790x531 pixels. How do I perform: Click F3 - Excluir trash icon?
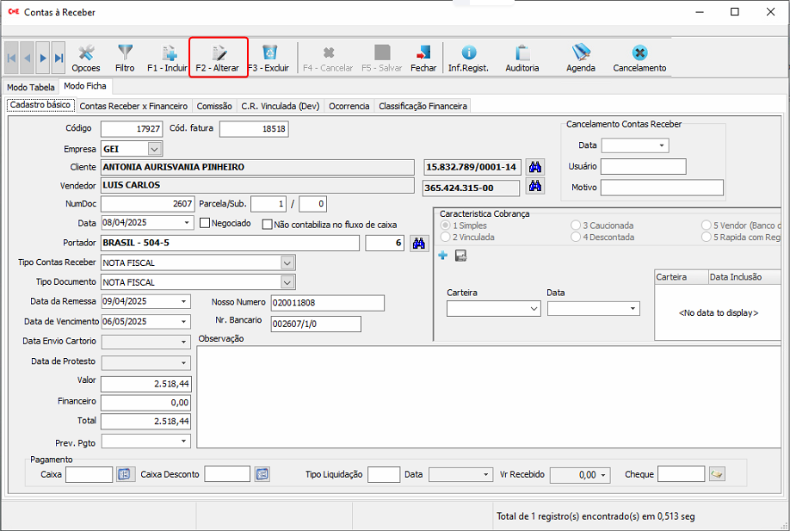pyautogui.click(x=269, y=53)
